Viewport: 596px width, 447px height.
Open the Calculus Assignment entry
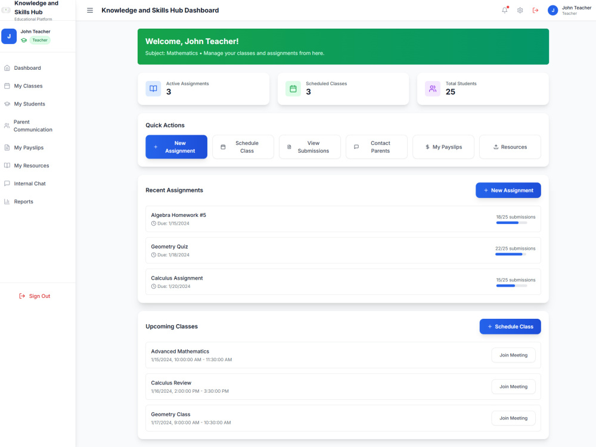[343, 282]
